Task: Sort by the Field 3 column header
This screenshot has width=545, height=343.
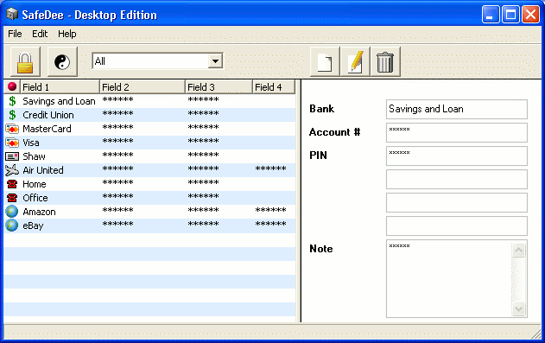Action: (x=219, y=87)
